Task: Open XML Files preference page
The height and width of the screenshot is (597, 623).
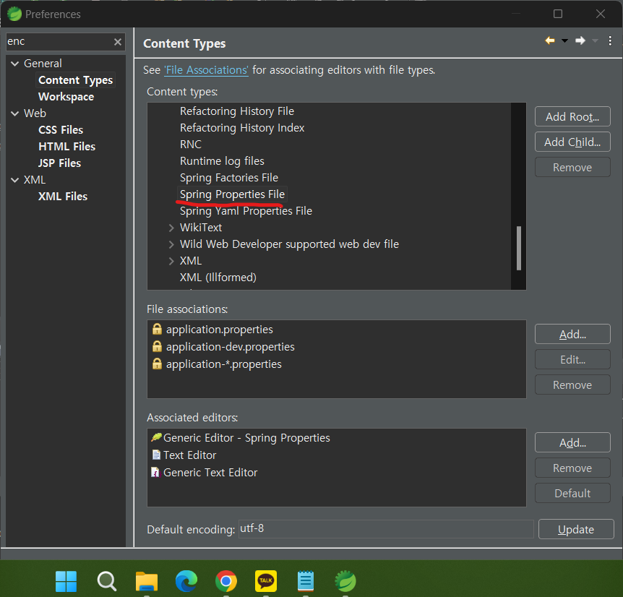Action: (x=63, y=197)
